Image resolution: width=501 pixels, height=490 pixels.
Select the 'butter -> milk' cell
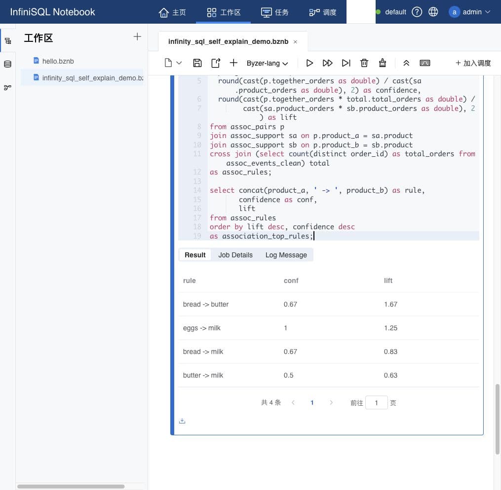click(x=203, y=375)
